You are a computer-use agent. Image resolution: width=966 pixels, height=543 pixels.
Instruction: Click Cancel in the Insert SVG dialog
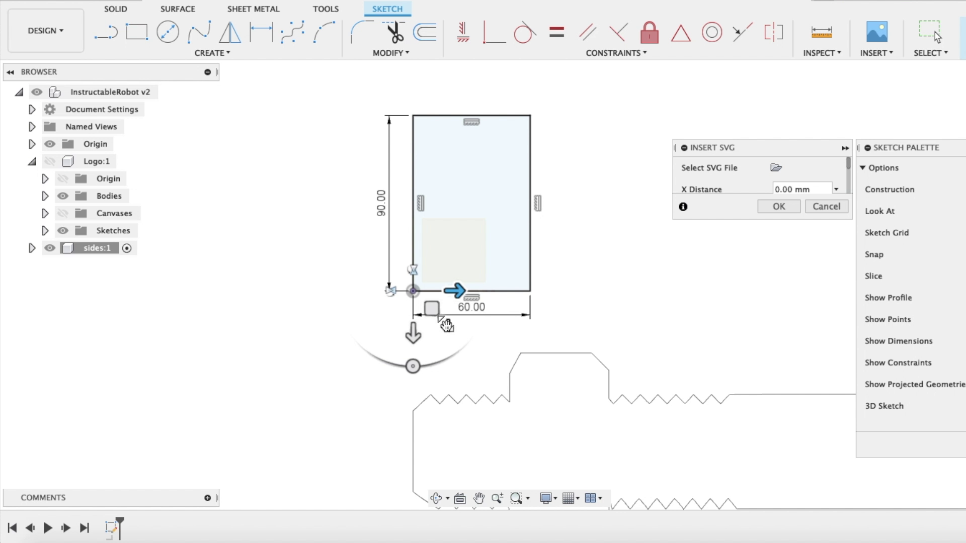tap(827, 206)
